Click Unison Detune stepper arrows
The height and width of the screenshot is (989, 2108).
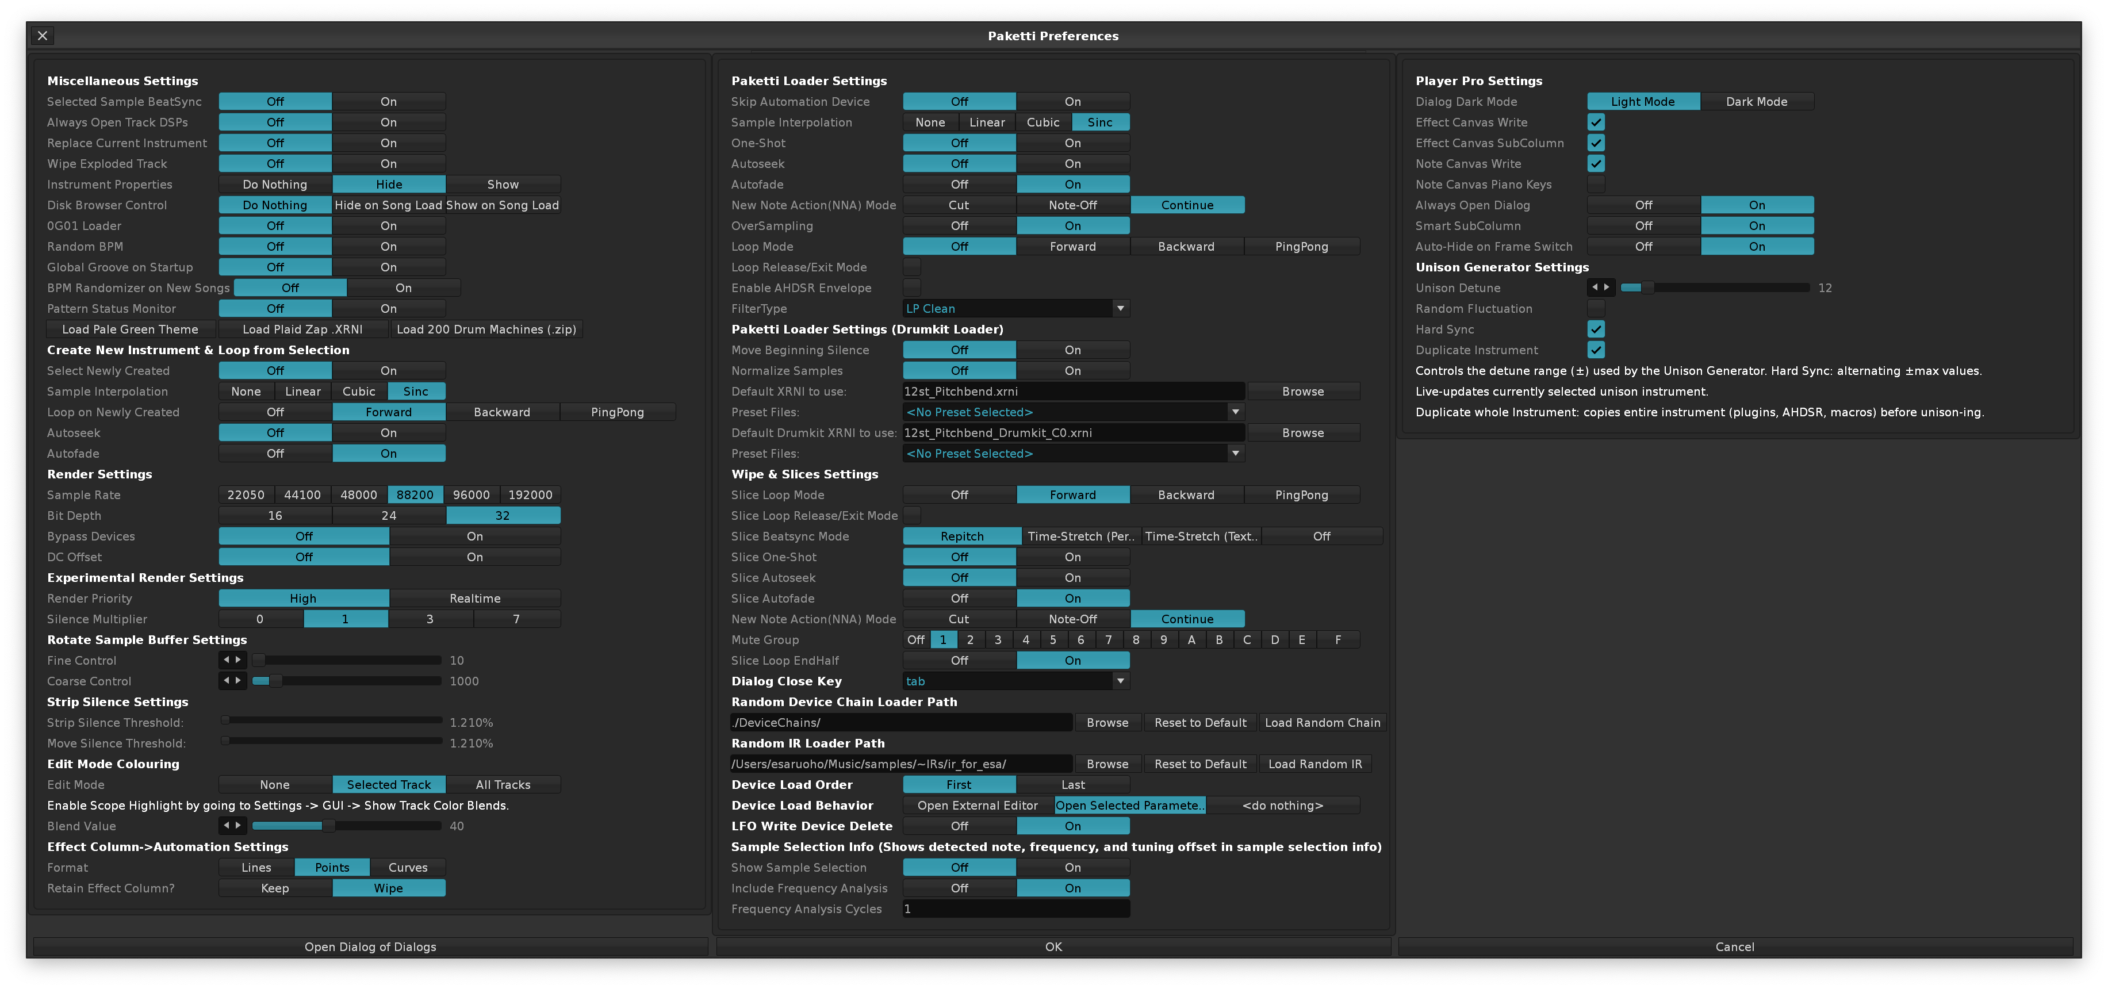click(x=1601, y=287)
